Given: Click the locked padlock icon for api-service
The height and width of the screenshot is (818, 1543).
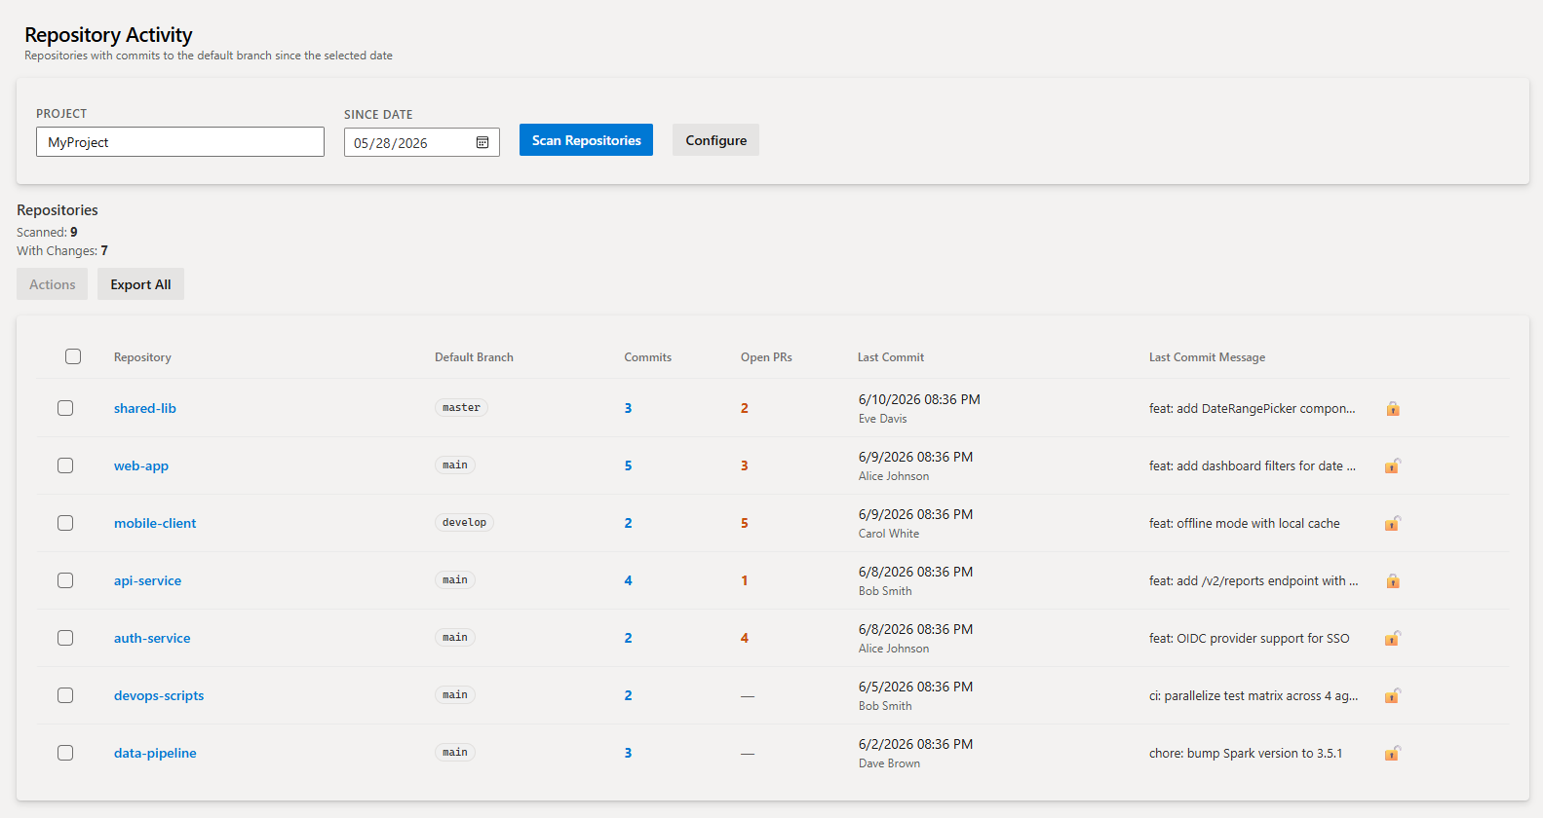Looking at the screenshot, I should pyautogui.click(x=1393, y=580).
